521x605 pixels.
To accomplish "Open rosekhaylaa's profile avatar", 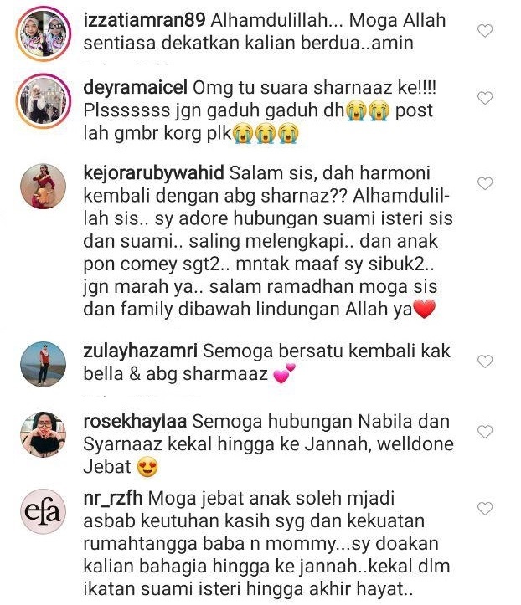I will coord(43,434).
